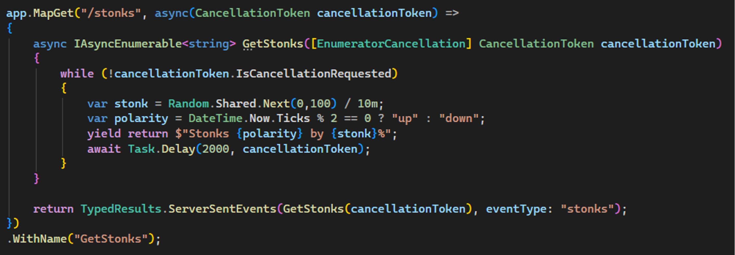Click the "up" string literal
The width and height of the screenshot is (735, 255).
405,118
